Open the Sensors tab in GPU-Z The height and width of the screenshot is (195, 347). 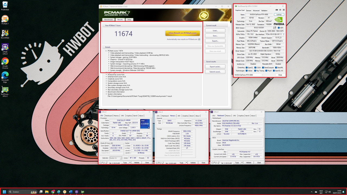tap(249, 11)
